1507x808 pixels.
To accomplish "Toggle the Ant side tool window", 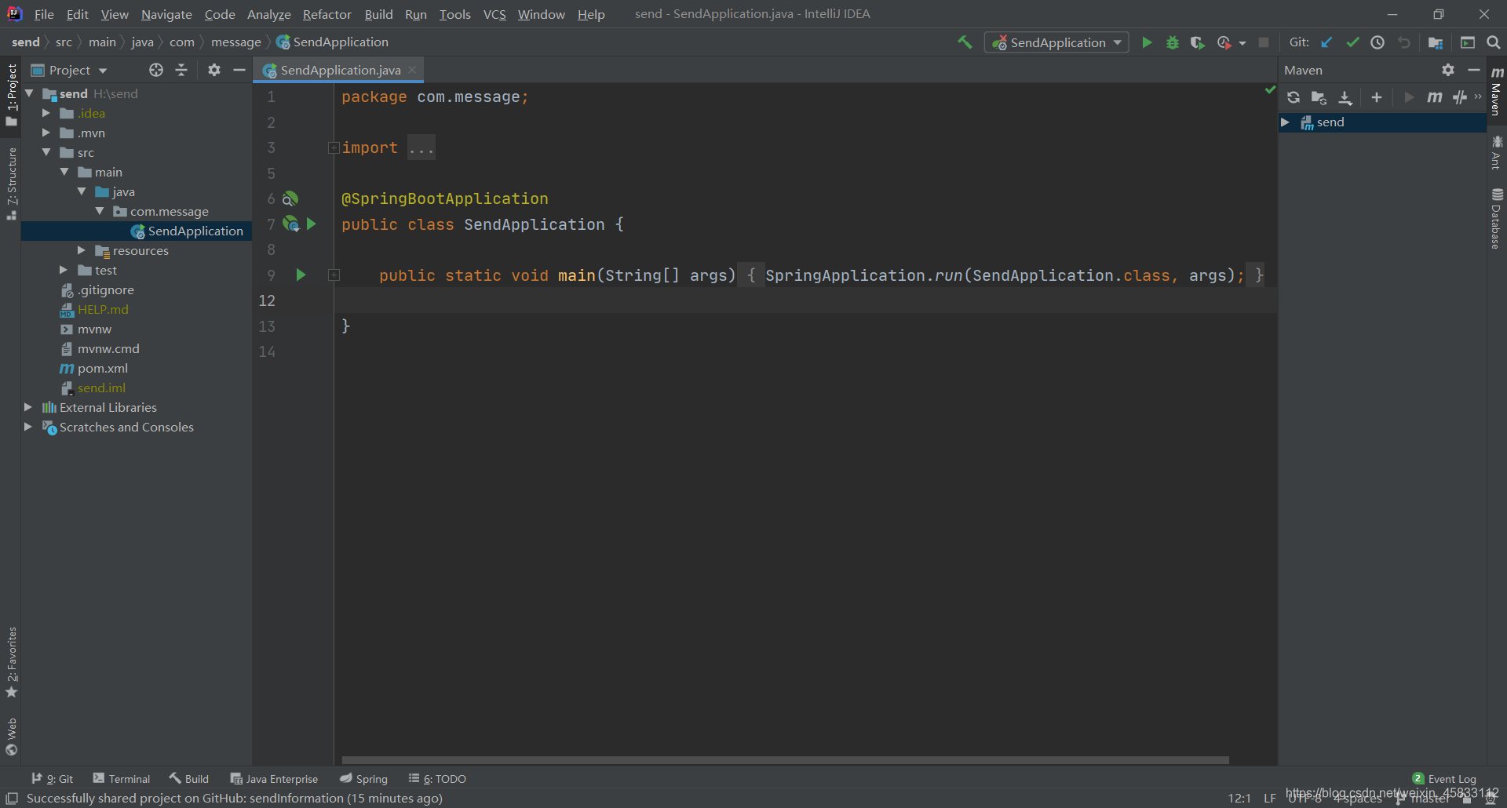I will click(1497, 152).
